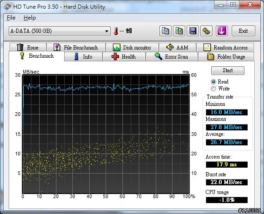Click the thermometer temperature indicator
Screen dimensions: 264x214
[116, 31]
